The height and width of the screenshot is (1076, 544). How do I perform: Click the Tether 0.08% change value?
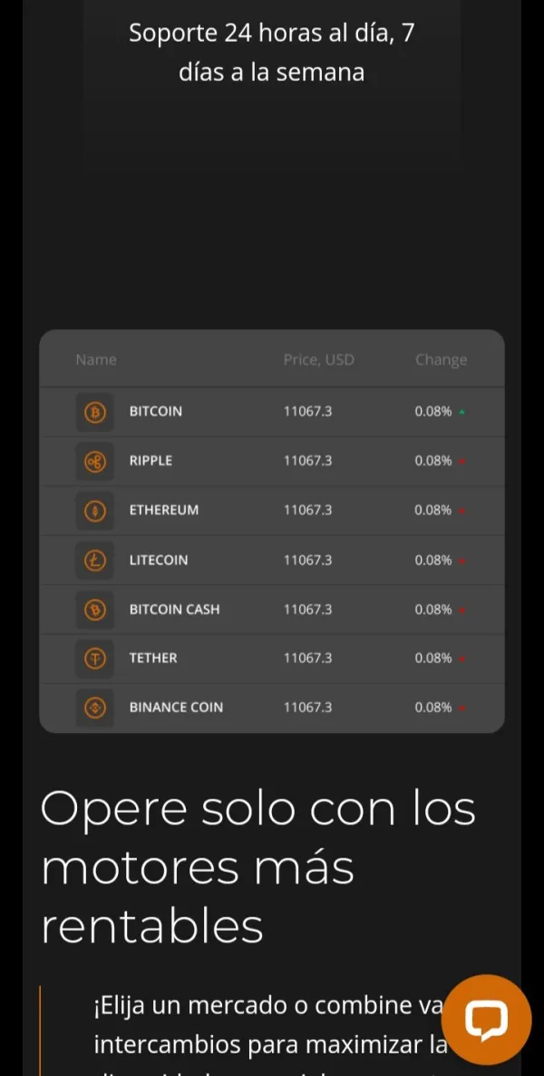click(x=433, y=659)
